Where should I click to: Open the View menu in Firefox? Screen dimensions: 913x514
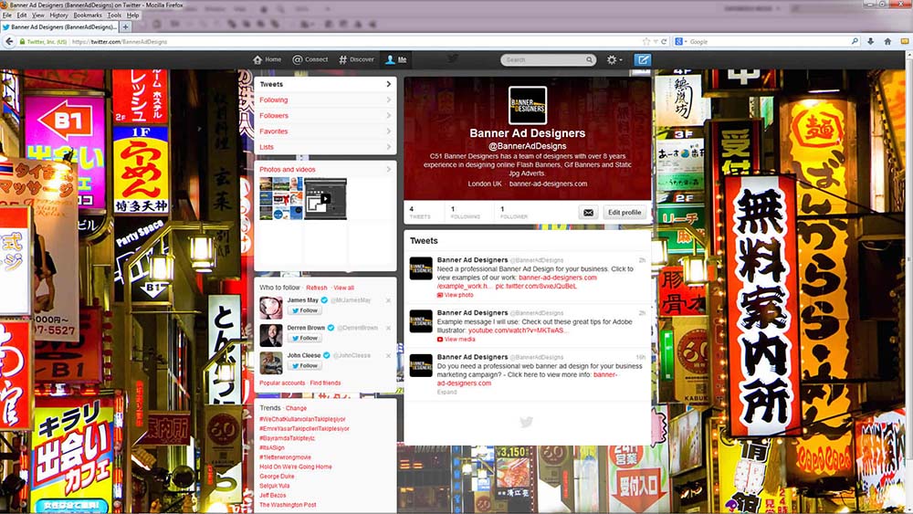point(37,16)
